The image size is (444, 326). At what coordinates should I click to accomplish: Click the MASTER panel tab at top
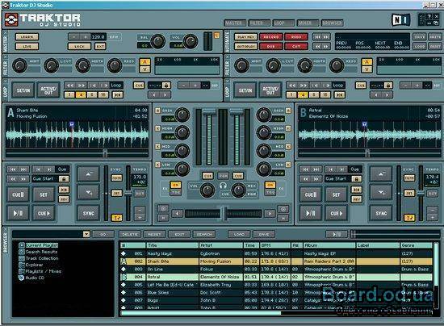[235, 23]
